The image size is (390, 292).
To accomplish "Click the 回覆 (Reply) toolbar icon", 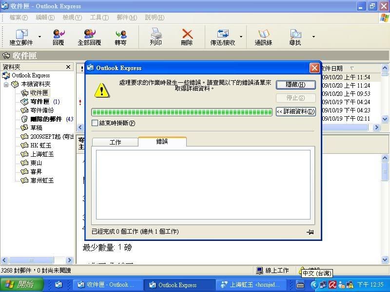I will 58,34.
